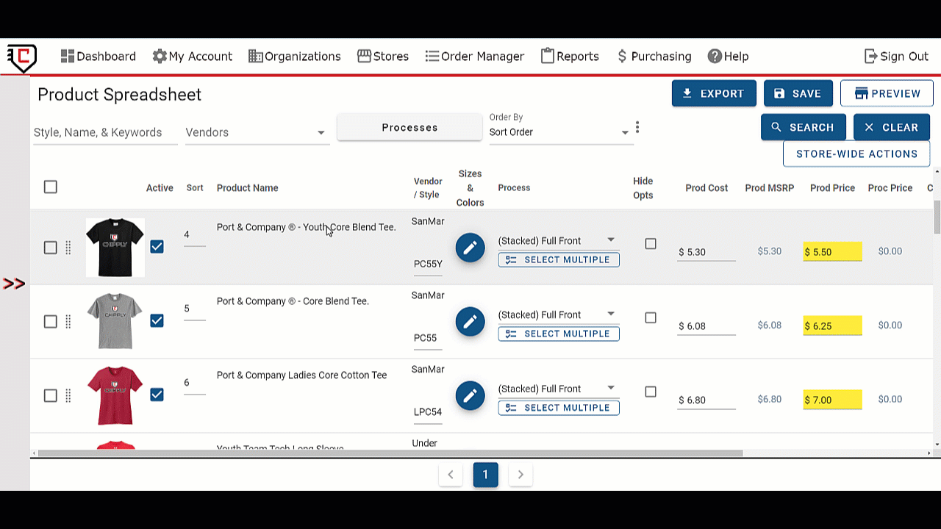Check the select-all checkbox in header
The height and width of the screenshot is (529, 941).
point(50,187)
